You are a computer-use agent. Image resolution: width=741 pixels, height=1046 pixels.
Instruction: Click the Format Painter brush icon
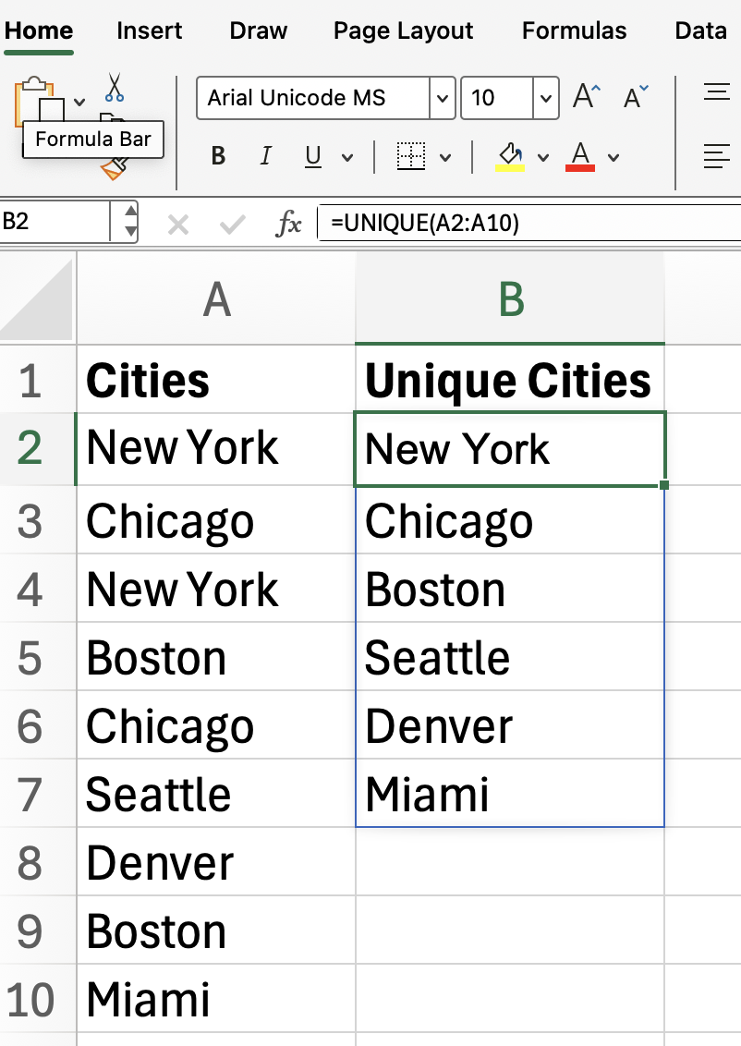coord(115,169)
